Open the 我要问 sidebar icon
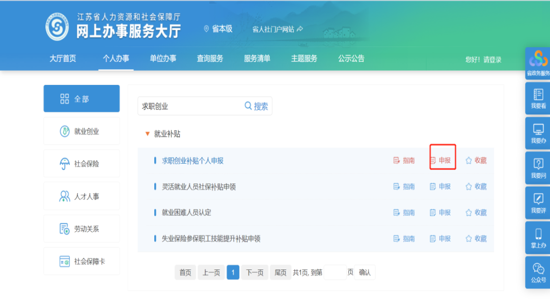Viewport: 550px width, 301px height. [538, 168]
